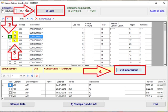Click the application icon in the title bar

[2, 3]
